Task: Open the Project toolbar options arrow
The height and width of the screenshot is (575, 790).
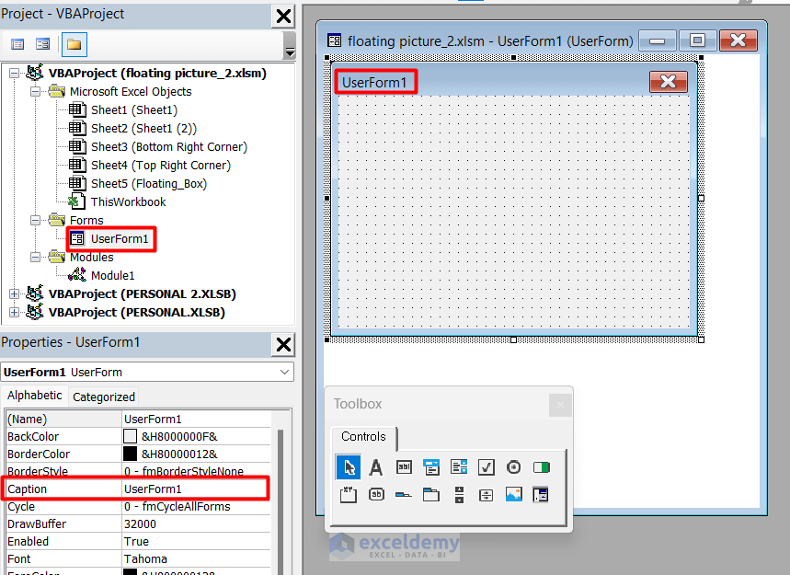Action: click(x=289, y=52)
